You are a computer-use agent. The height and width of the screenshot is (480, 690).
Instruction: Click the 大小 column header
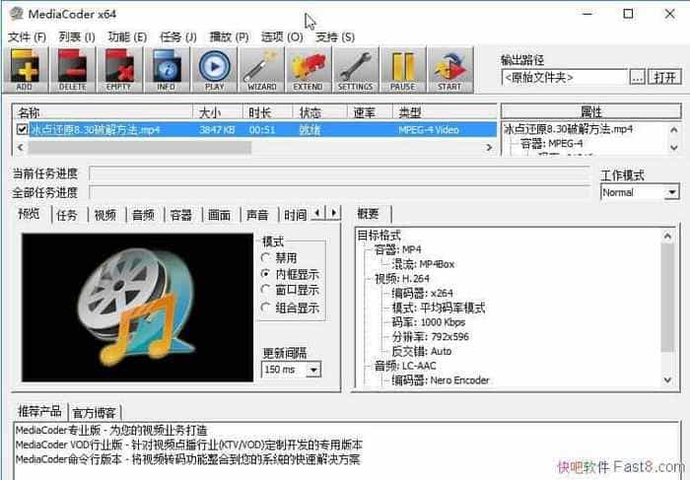point(218,112)
